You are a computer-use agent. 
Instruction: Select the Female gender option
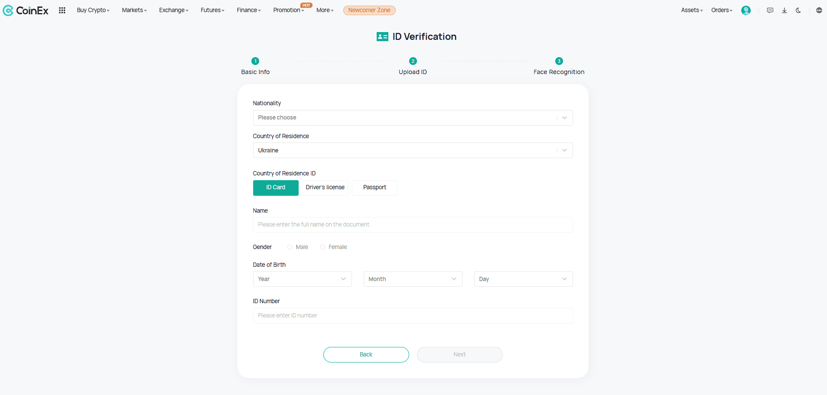pyautogui.click(x=334, y=247)
